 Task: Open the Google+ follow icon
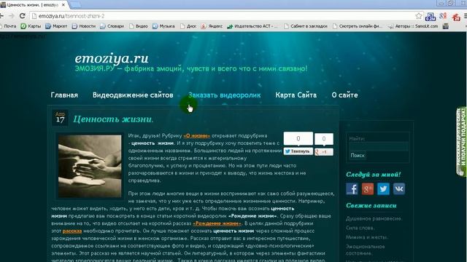[368, 189]
